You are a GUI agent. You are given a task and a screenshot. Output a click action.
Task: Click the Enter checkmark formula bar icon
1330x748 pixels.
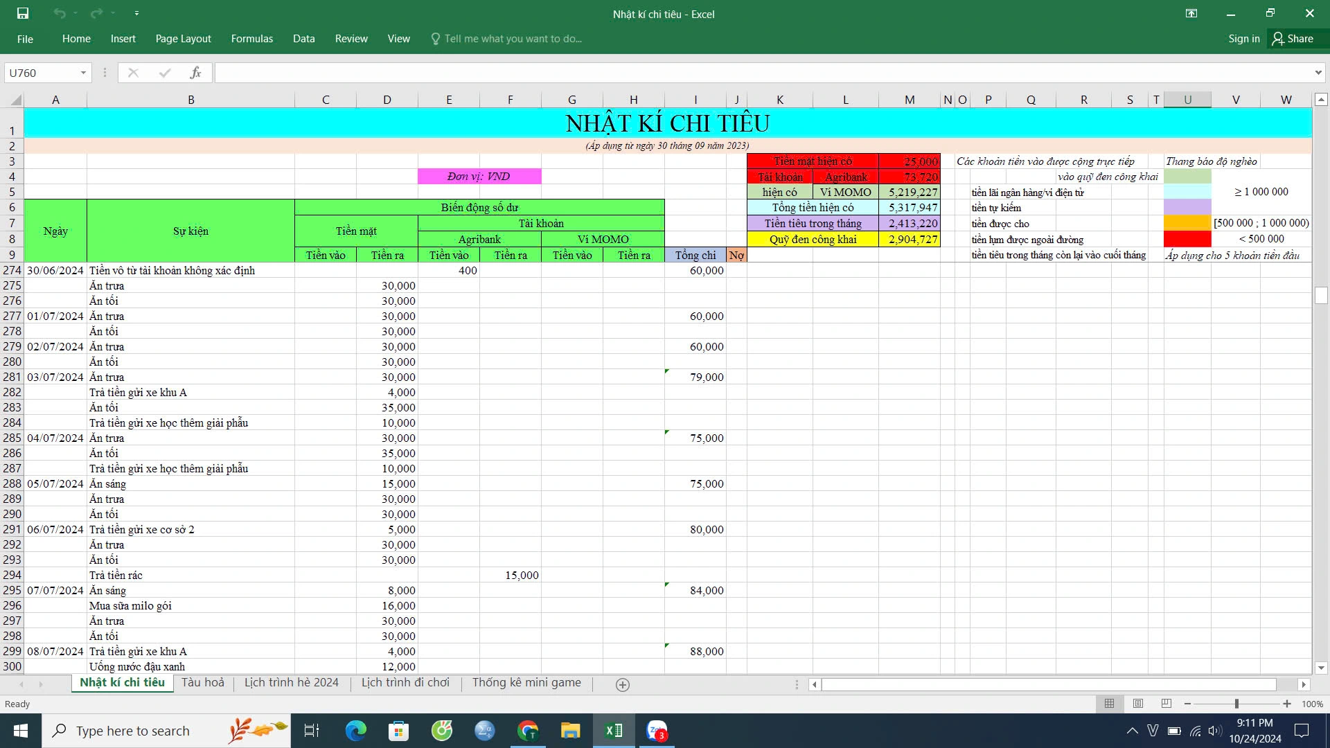coord(164,73)
